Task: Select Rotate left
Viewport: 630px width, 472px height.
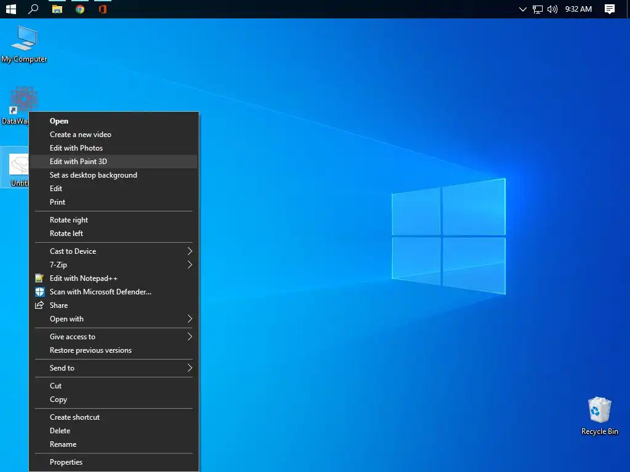Action: click(x=114, y=233)
